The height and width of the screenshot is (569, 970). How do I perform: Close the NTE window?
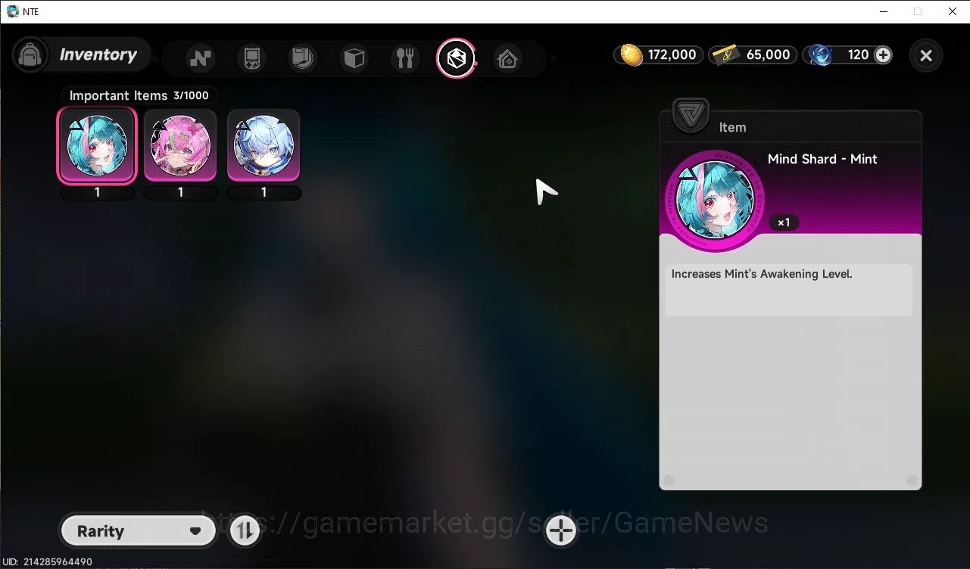tap(953, 11)
